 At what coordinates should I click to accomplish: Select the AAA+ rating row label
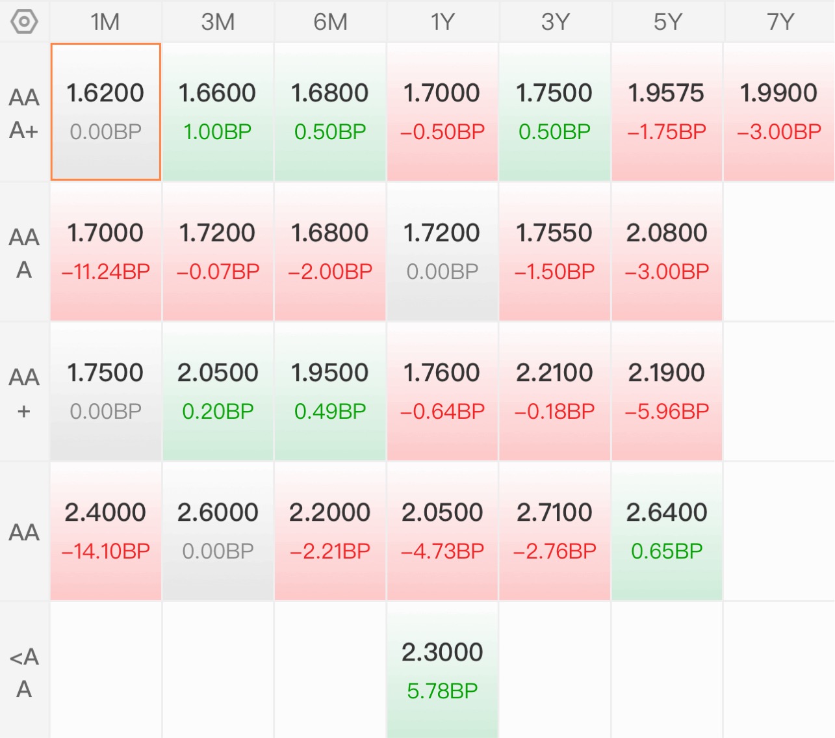[24, 112]
